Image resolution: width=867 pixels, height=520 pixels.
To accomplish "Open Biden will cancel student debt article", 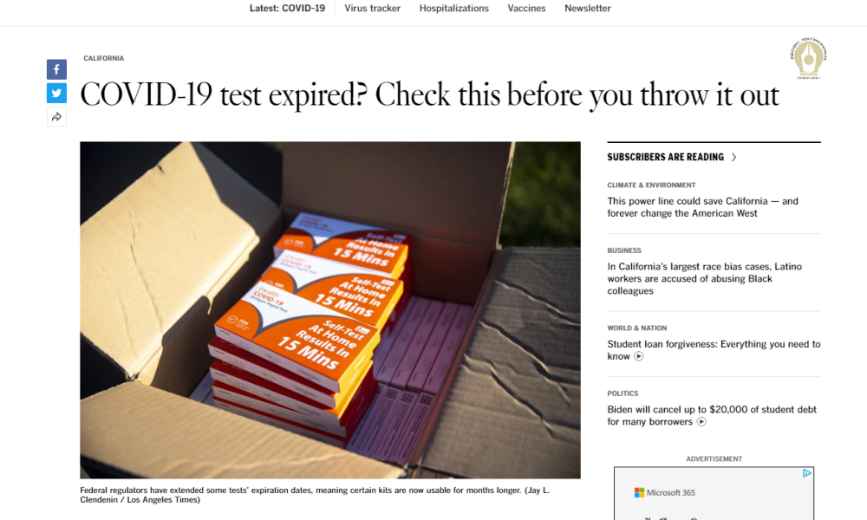I will [x=712, y=415].
